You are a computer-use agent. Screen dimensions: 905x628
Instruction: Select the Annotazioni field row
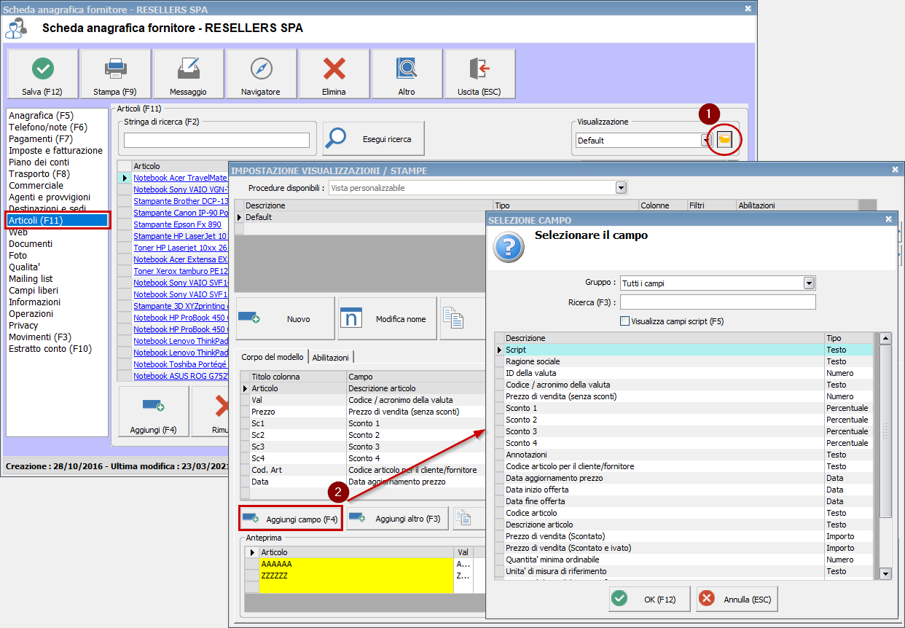(x=683, y=455)
